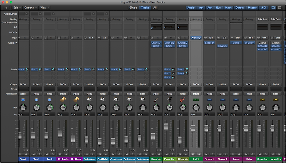
Task: Click the Inst 1 green instrument icon
Action: point(196,100)
